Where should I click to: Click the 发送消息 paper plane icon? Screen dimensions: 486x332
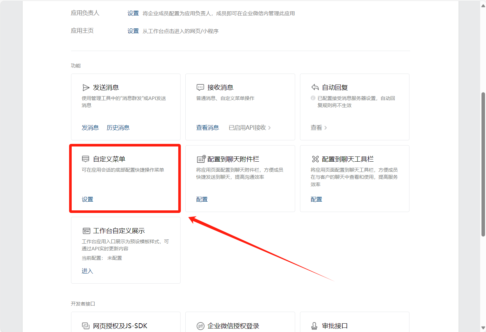(x=86, y=87)
